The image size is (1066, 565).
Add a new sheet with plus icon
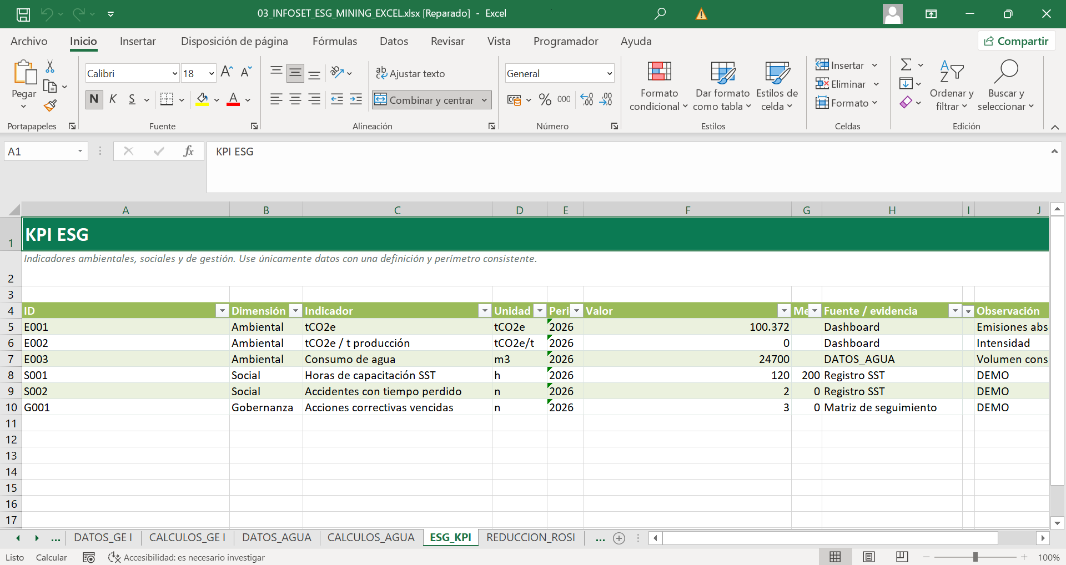(619, 538)
